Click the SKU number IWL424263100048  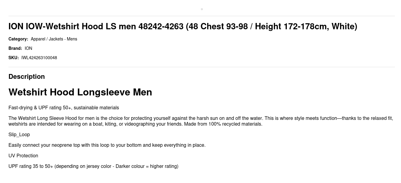pyautogui.click(x=39, y=58)
